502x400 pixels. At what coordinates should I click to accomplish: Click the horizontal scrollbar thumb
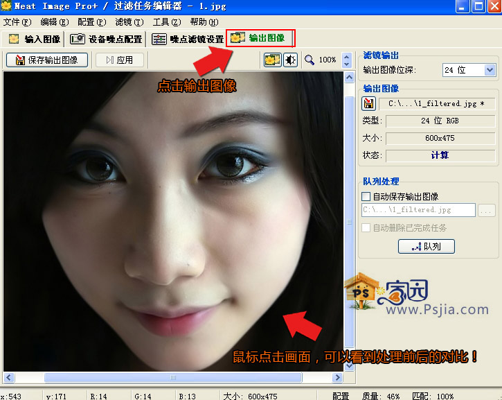pos(173,378)
